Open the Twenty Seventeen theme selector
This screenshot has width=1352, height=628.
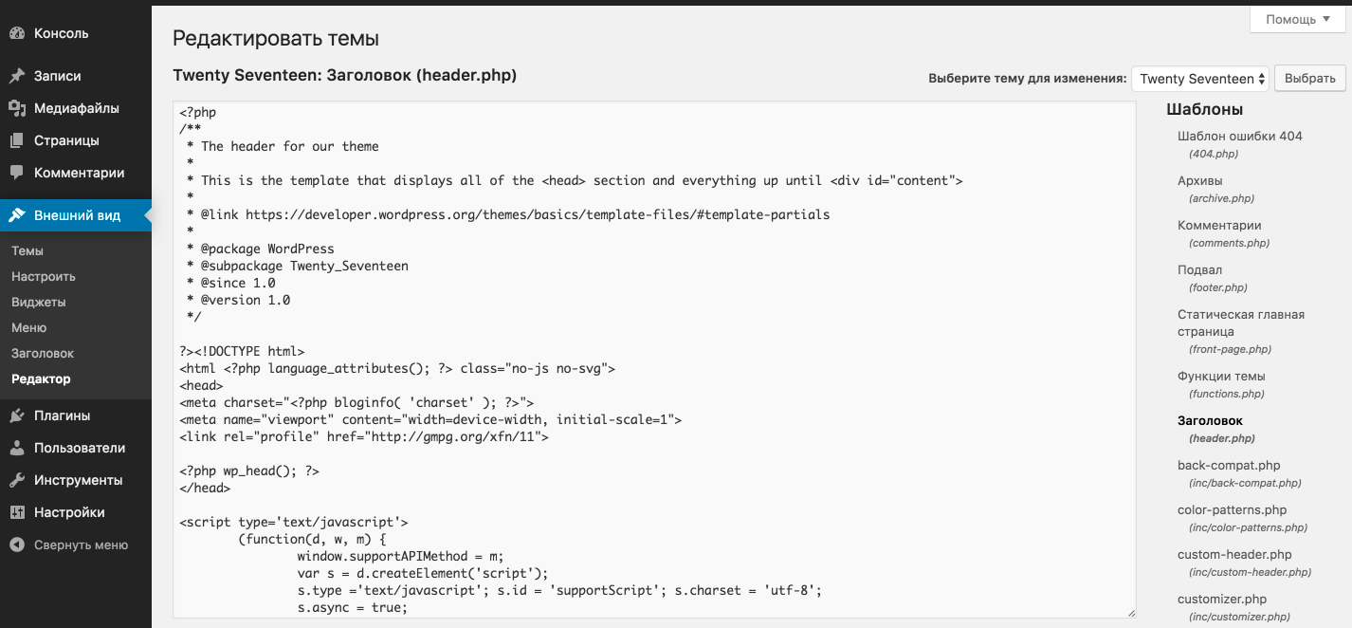(x=1199, y=79)
